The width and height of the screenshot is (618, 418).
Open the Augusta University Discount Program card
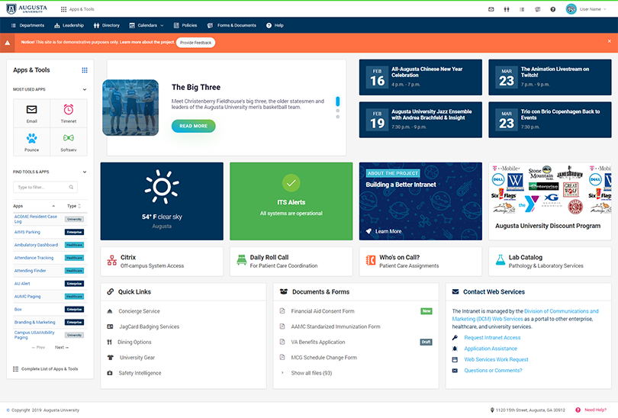coord(550,201)
